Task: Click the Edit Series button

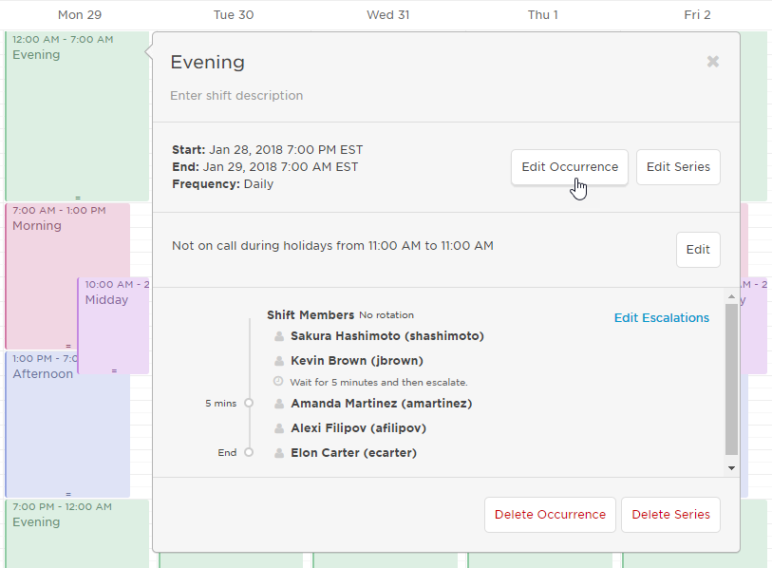Action: click(x=678, y=166)
